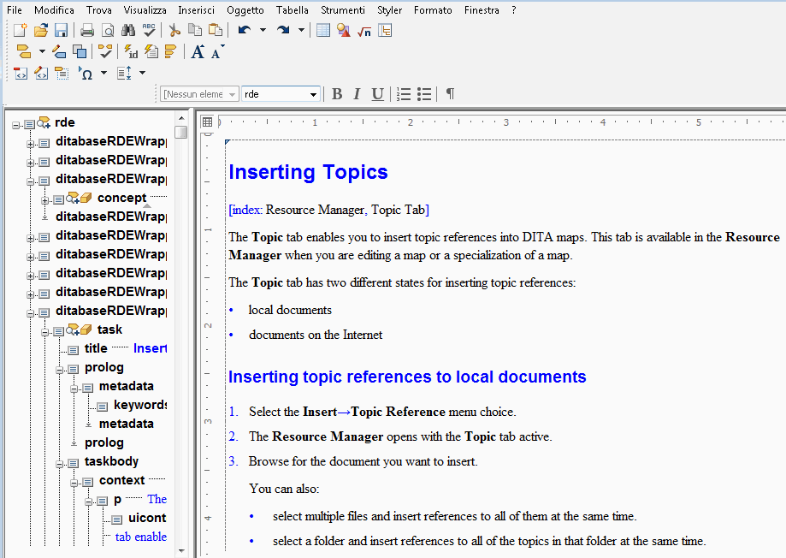Select the uicont tree item
The image size is (786, 558).
147,518
